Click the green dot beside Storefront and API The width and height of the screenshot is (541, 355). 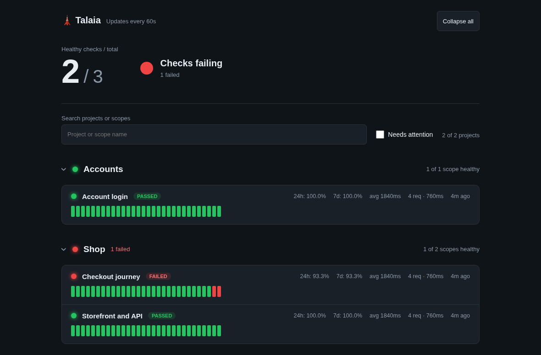(x=74, y=315)
